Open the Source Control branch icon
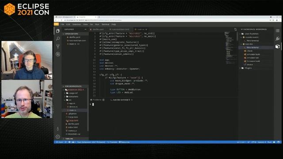 tap(58, 46)
